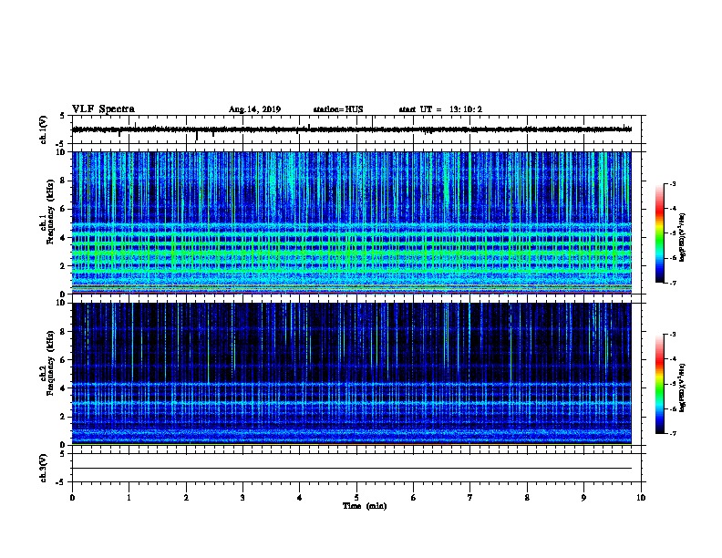Click tick "5" on the time axis
The width and height of the screenshot is (722, 558).
tap(356, 498)
